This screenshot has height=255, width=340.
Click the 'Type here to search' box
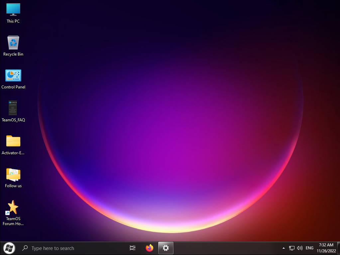(66, 248)
